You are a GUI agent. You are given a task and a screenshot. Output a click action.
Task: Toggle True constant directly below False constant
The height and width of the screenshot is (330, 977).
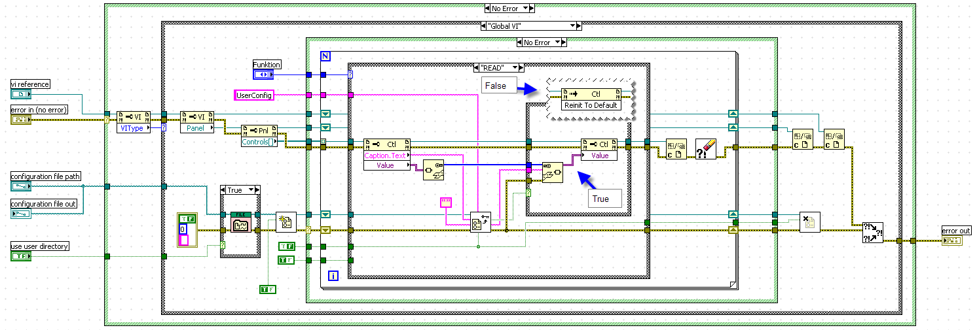pyautogui.click(x=287, y=260)
